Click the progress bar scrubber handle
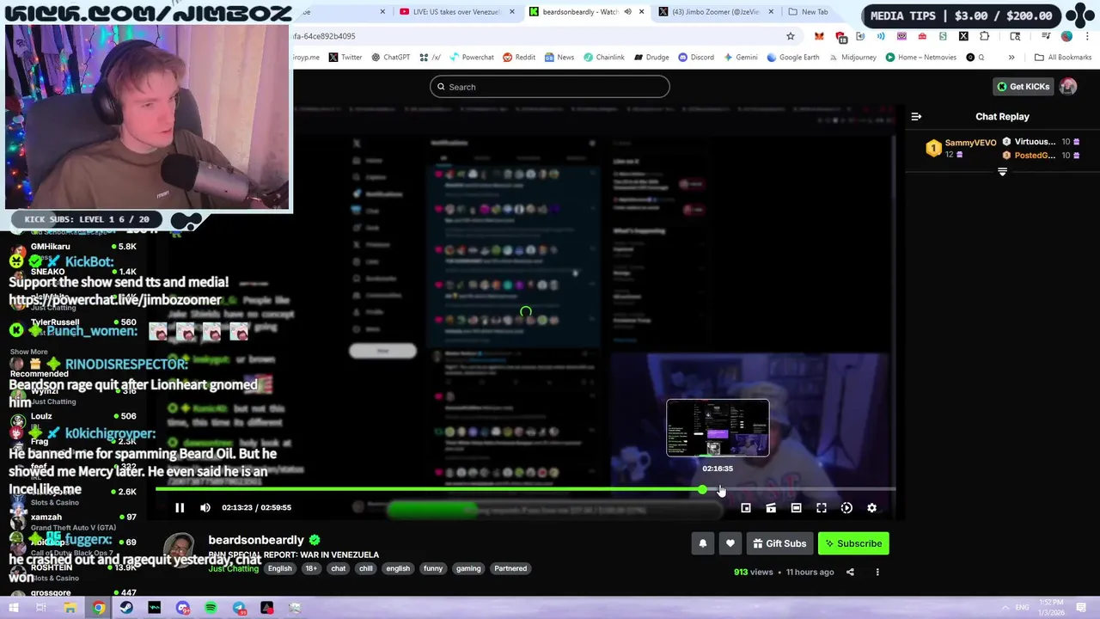1100x619 pixels. [x=703, y=489]
